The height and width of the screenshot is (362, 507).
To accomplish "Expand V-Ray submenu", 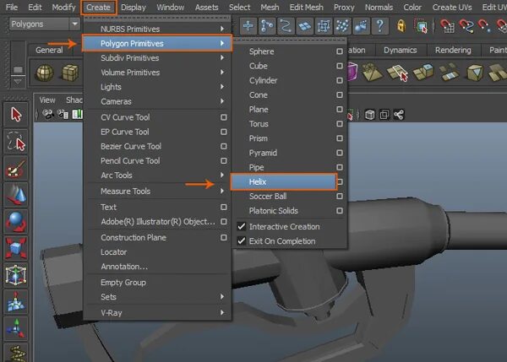I will tap(157, 312).
